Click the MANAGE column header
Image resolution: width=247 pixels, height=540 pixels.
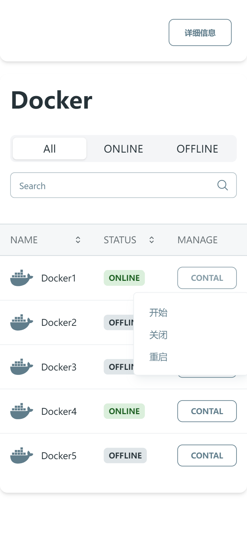coord(198,240)
